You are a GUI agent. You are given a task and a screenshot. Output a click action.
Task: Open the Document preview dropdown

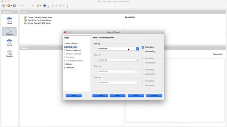coord(218,54)
